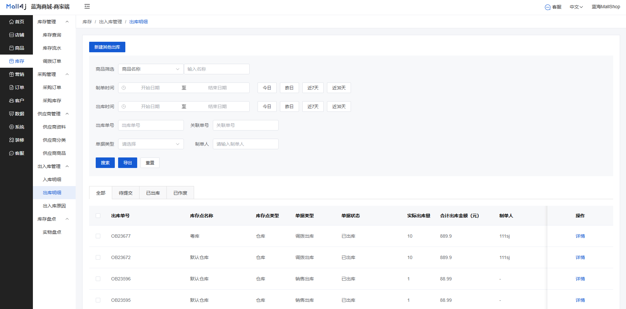Check the row OB23677 checkbox

[x=98, y=236]
